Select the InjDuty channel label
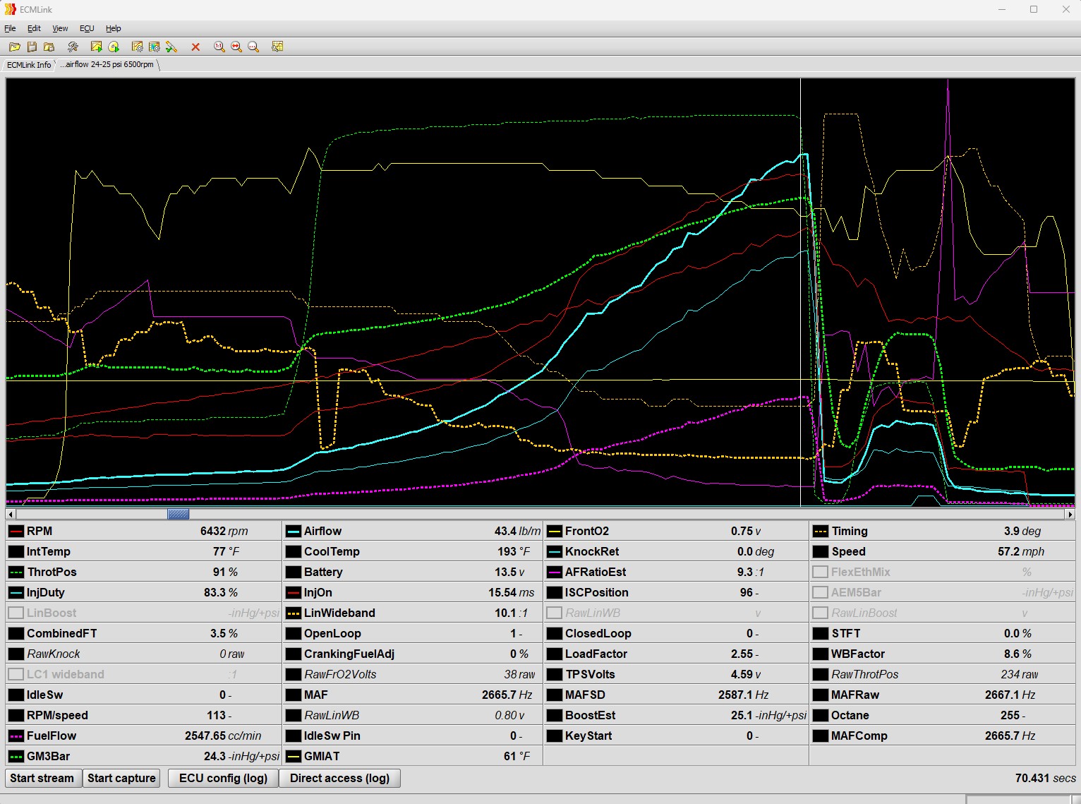 46,592
